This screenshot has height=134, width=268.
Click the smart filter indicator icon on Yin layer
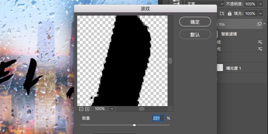pyautogui.click(x=259, y=24)
